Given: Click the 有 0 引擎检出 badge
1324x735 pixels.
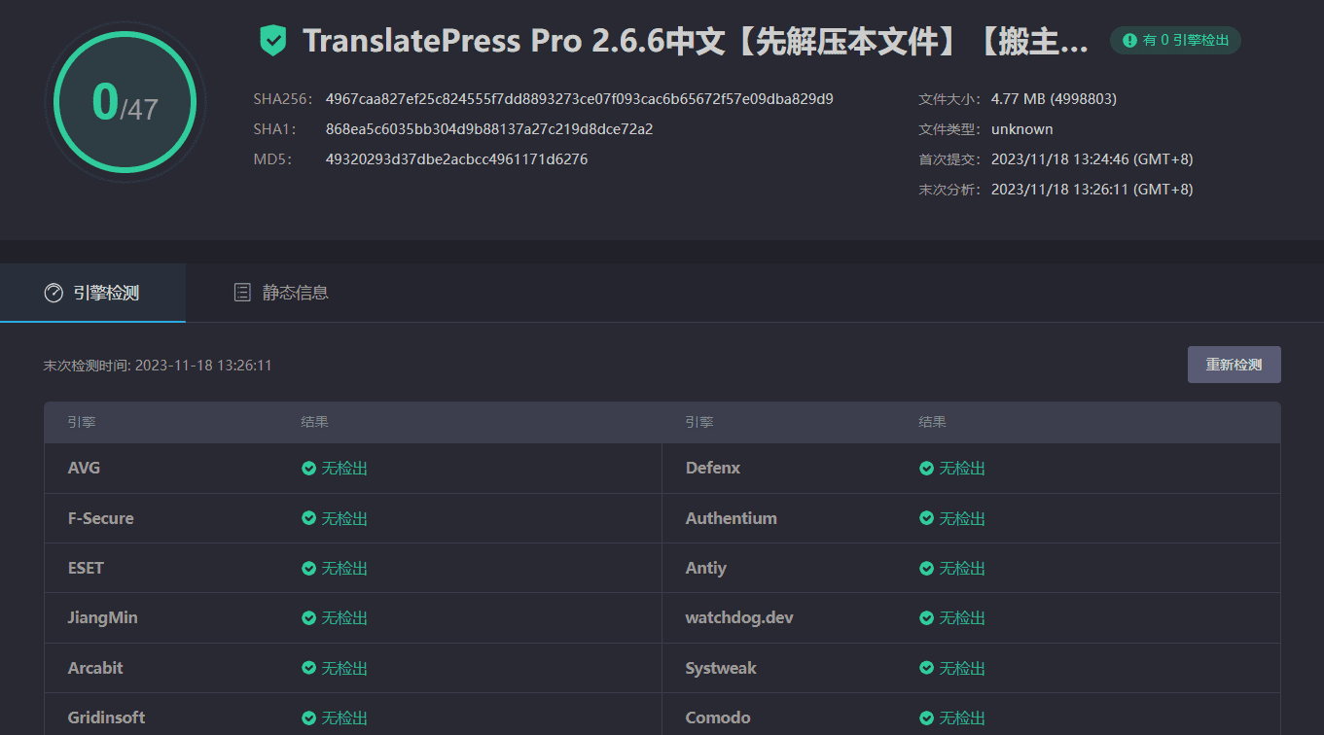Looking at the screenshot, I should click(1175, 41).
